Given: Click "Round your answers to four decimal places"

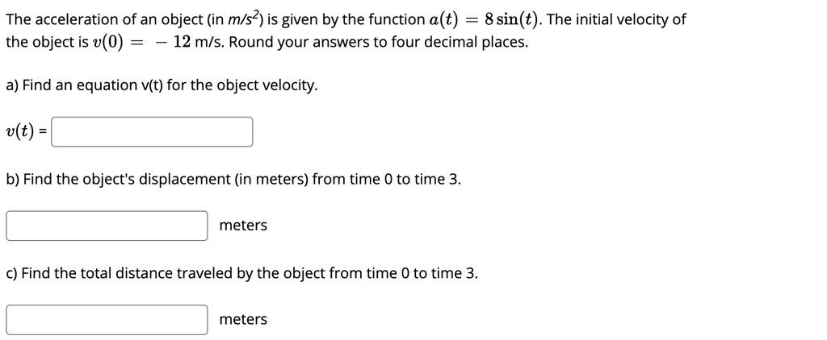Looking at the screenshot, I should [x=379, y=42].
